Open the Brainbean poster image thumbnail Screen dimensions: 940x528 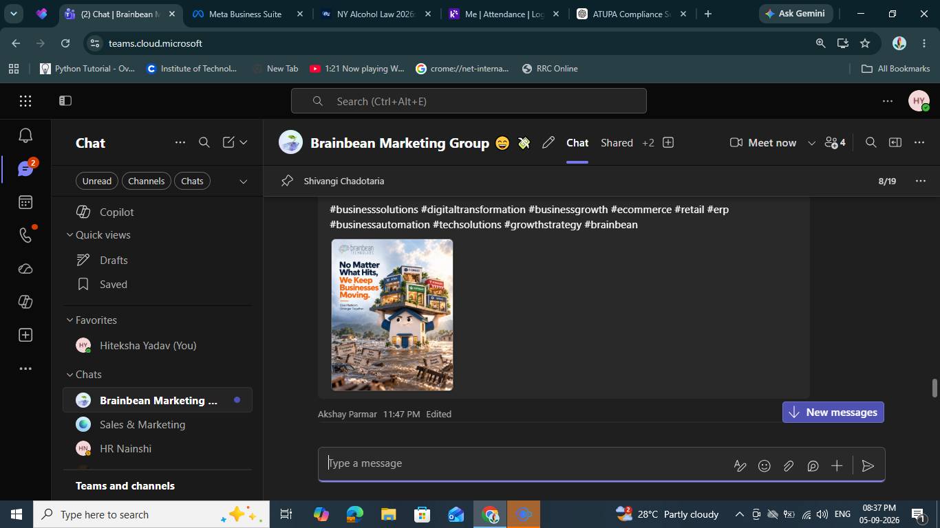(x=392, y=315)
